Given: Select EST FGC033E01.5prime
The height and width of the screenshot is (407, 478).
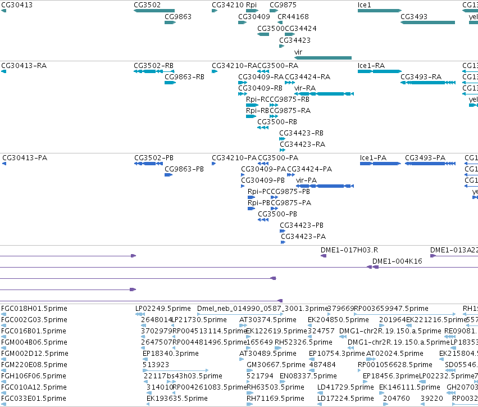Looking at the screenshot, I should [x=34, y=399].
